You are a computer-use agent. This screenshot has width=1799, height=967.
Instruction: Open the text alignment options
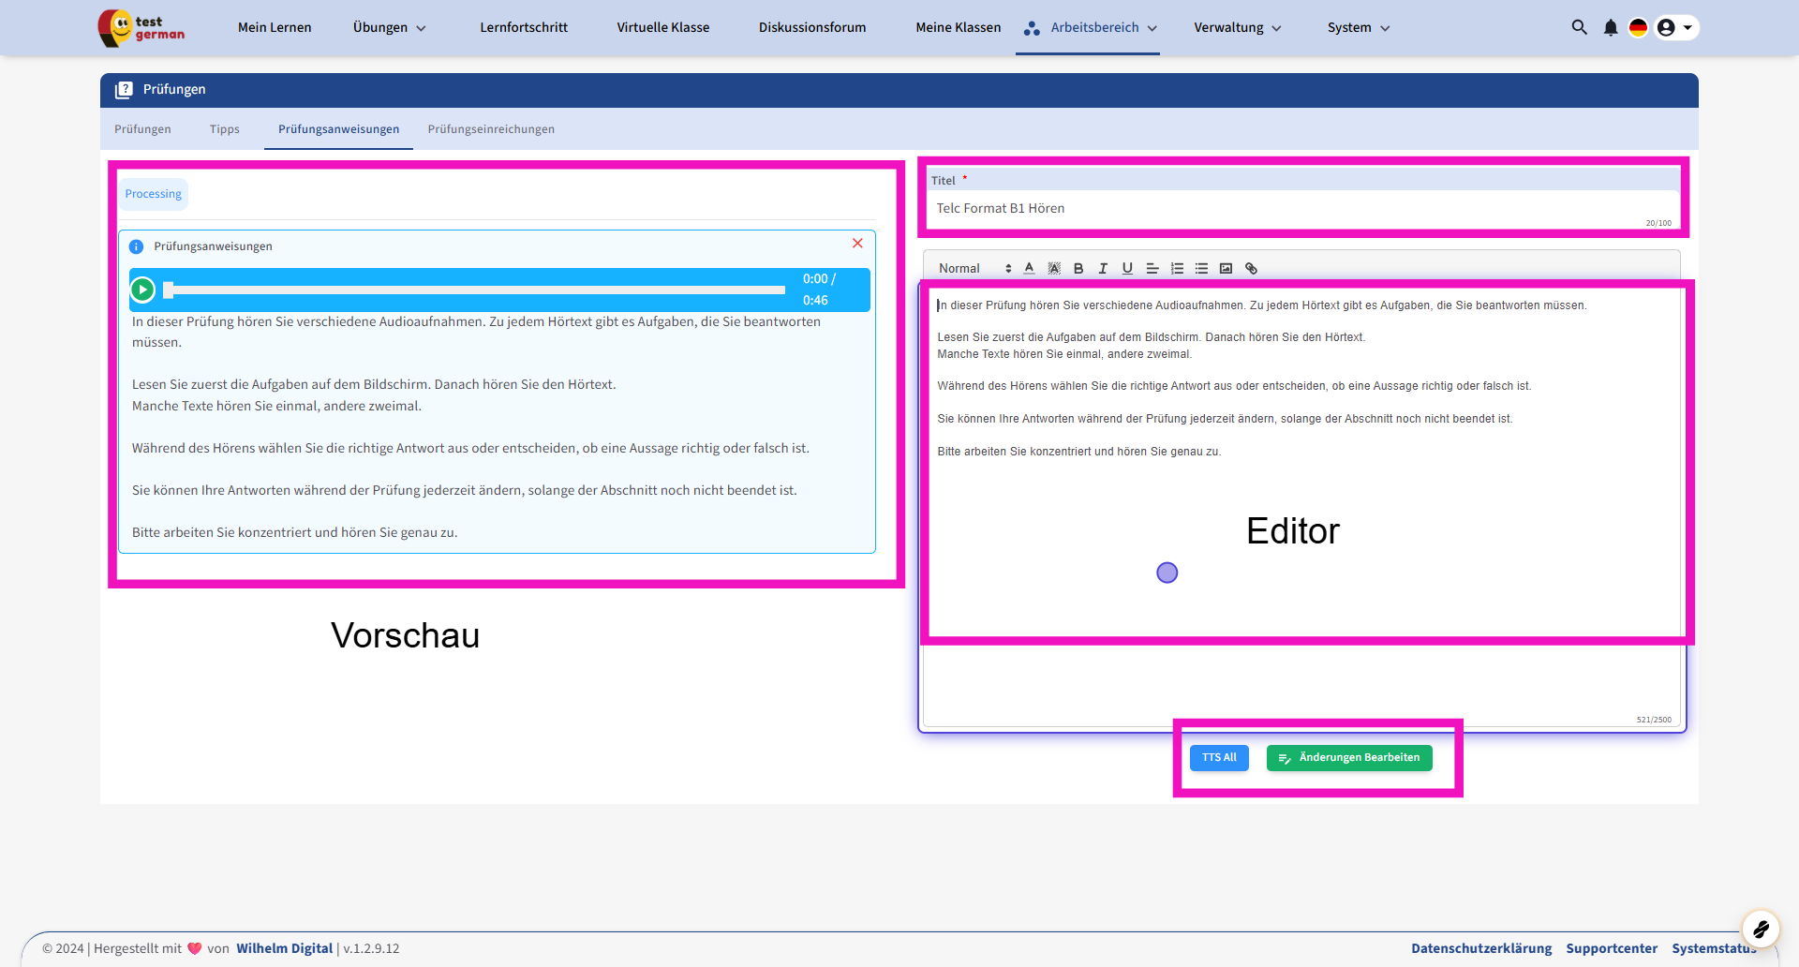(1152, 269)
